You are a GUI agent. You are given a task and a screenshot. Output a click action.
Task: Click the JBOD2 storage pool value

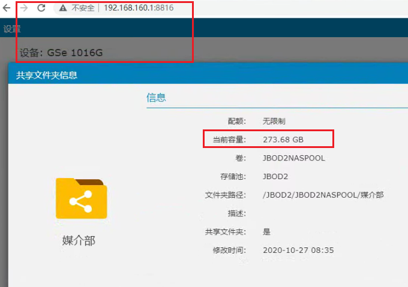coord(275,177)
